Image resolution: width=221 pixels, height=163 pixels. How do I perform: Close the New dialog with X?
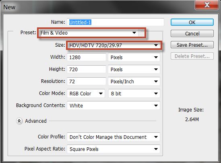click(x=207, y=5)
